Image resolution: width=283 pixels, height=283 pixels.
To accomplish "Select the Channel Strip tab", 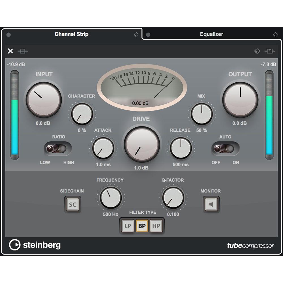I will click(72, 34).
